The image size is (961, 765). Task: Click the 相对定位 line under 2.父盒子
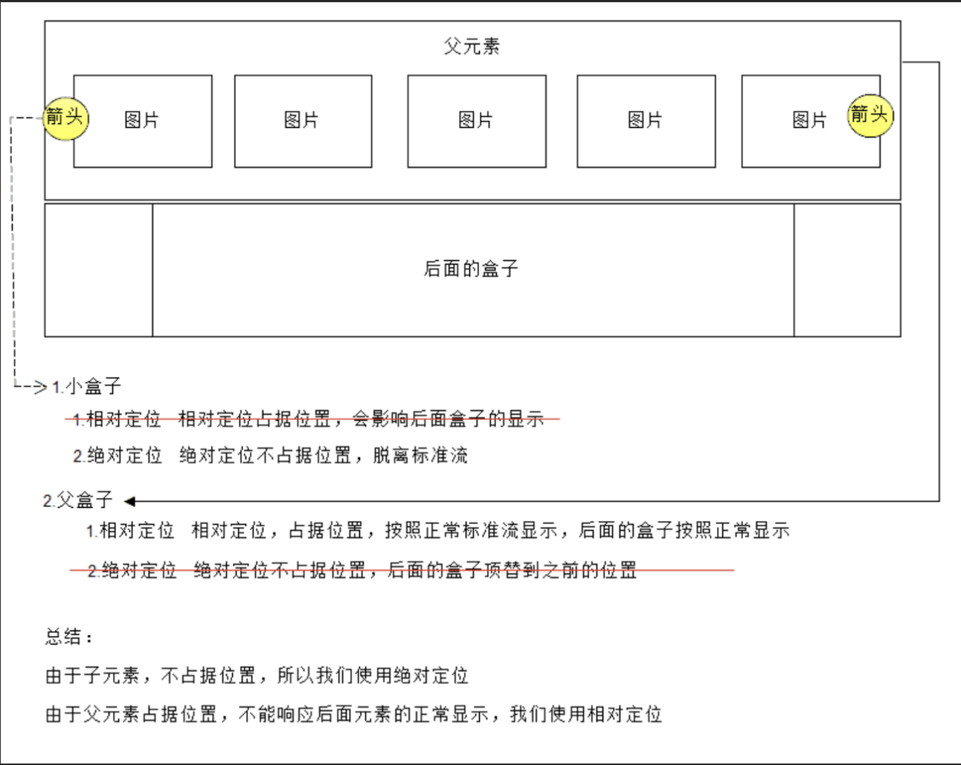point(437,531)
